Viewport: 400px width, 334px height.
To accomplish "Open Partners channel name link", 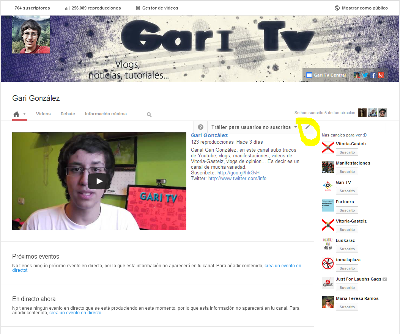I will click(345, 202).
